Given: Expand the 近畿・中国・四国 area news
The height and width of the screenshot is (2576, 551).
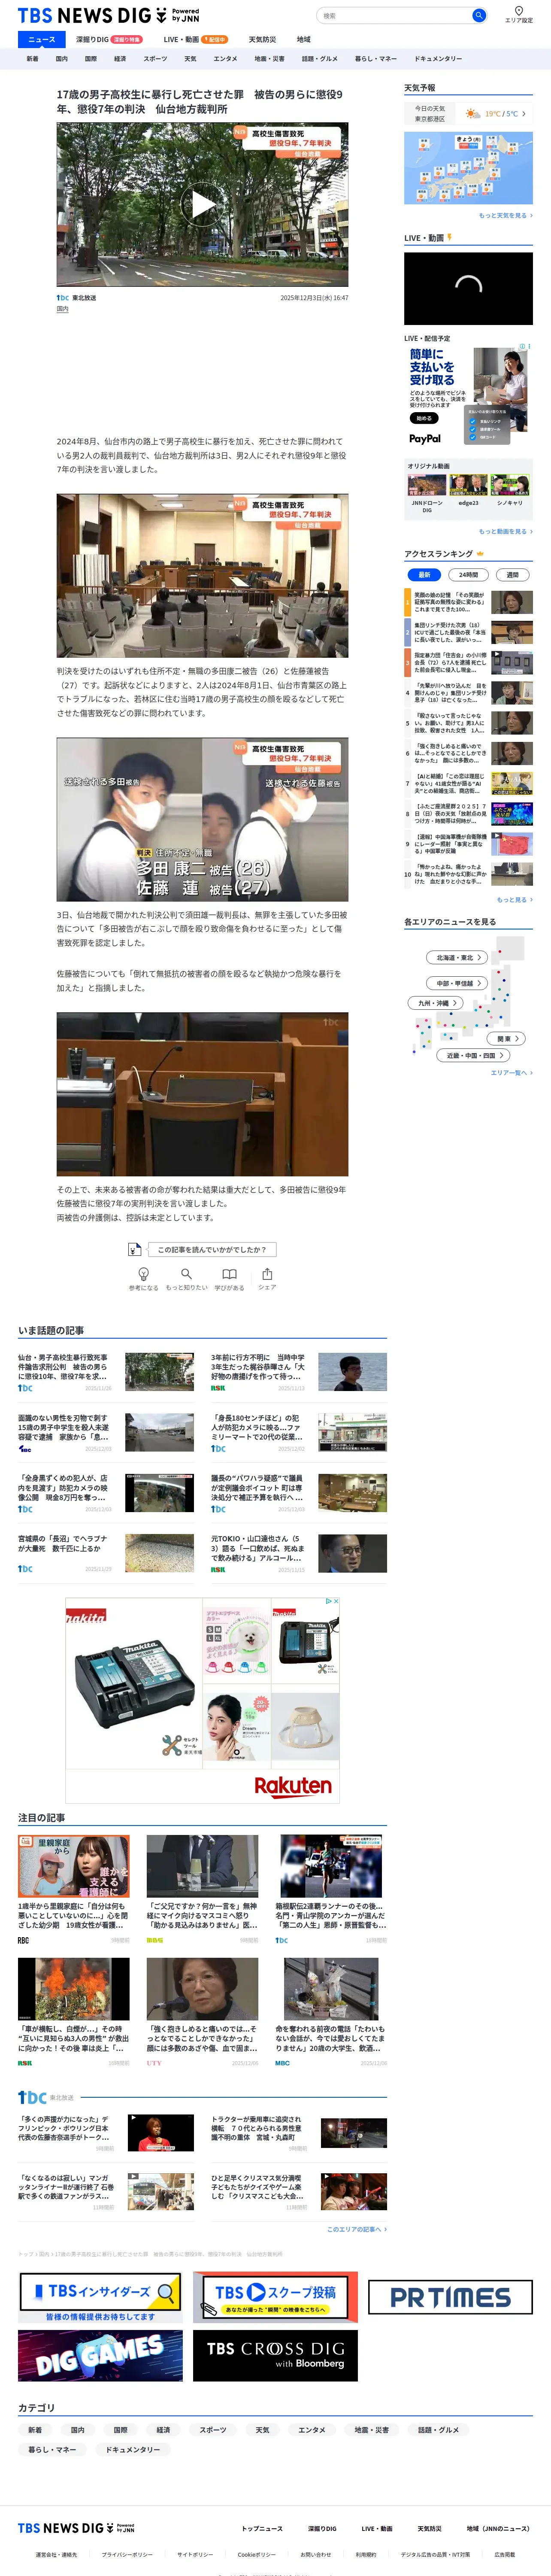Looking at the screenshot, I should pos(473,1055).
